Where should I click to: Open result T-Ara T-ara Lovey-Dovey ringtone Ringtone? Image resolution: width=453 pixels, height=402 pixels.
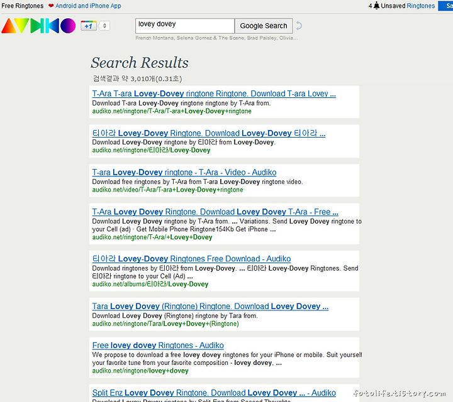pyautogui.click(x=214, y=94)
